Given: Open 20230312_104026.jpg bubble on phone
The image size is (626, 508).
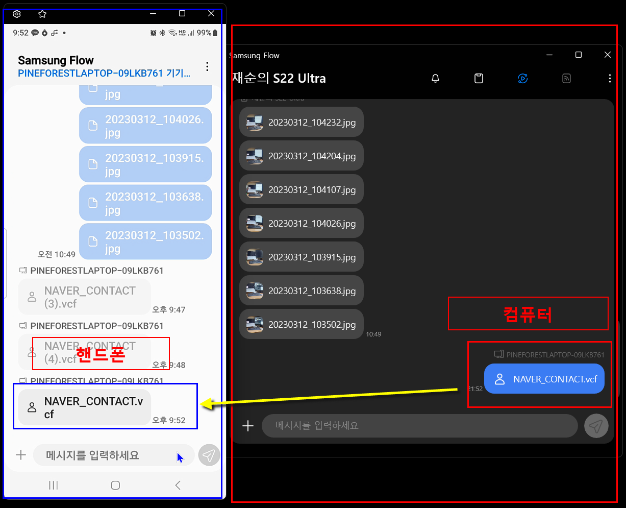Looking at the screenshot, I should 145,126.
